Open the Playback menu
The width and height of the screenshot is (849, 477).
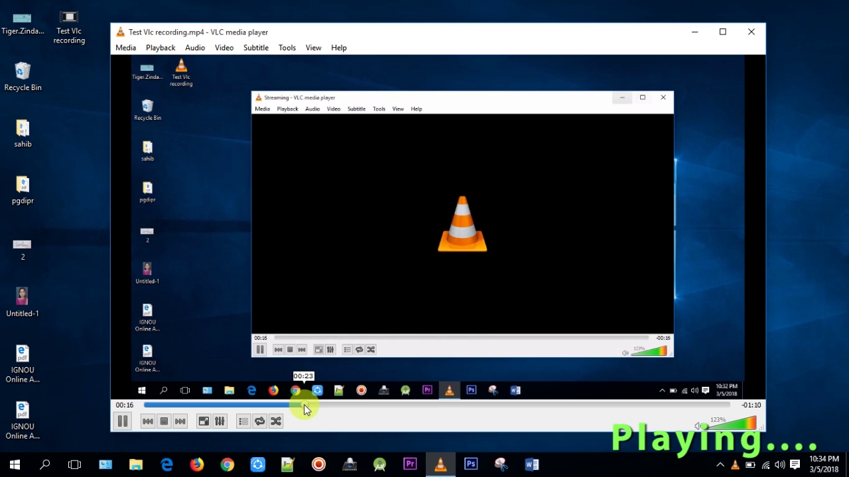coord(161,48)
